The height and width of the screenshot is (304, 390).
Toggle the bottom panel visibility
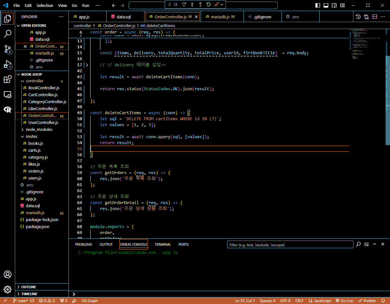click(326, 5)
